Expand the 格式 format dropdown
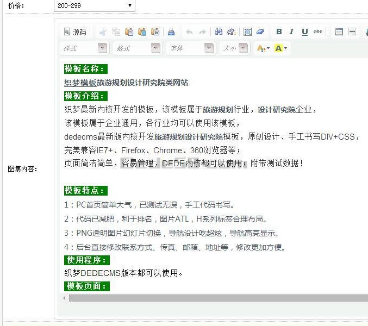368x326 pixels. point(155,48)
